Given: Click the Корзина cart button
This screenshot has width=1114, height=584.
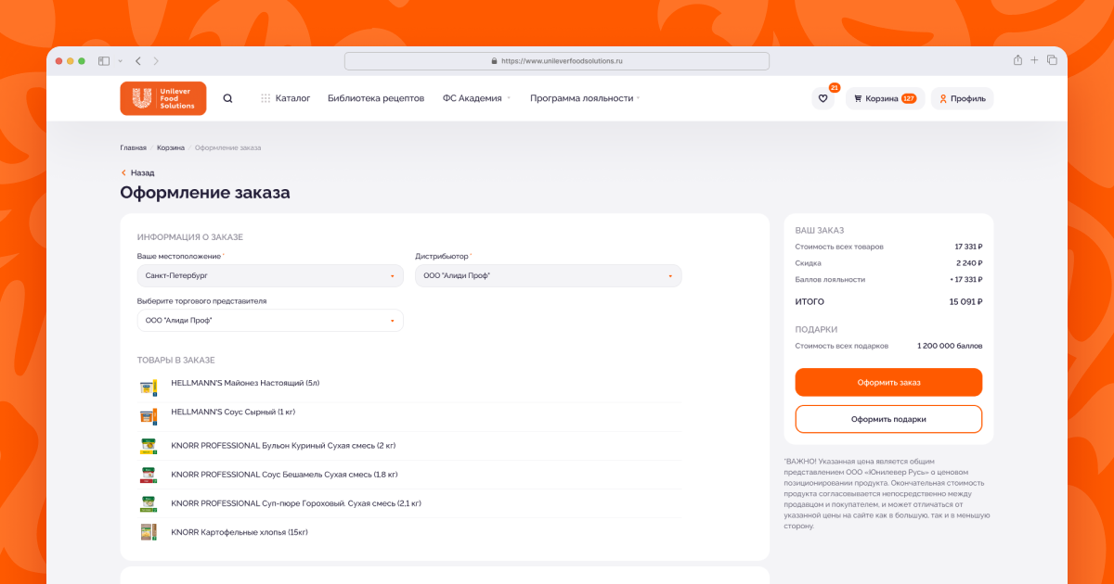Looking at the screenshot, I should (885, 98).
